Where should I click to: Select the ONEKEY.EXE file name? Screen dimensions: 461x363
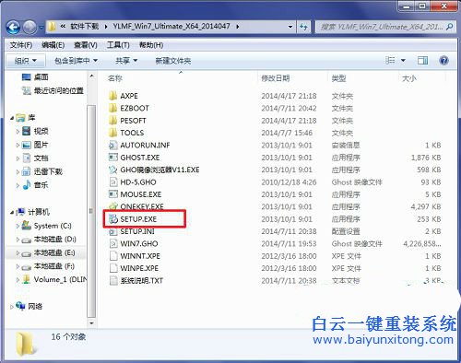[x=142, y=206]
